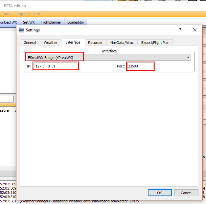Image resolution: width=206 pixels, height=204 pixels.
Task: Open the Info menu in main window
Action: pyautogui.click(x=37, y=14)
